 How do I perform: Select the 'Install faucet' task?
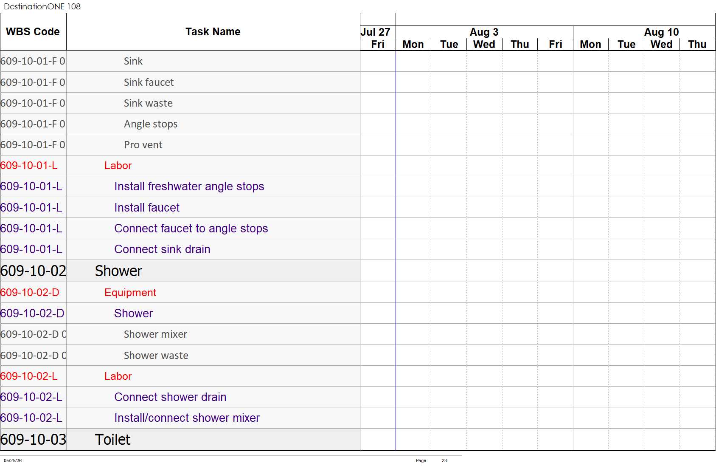click(147, 208)
